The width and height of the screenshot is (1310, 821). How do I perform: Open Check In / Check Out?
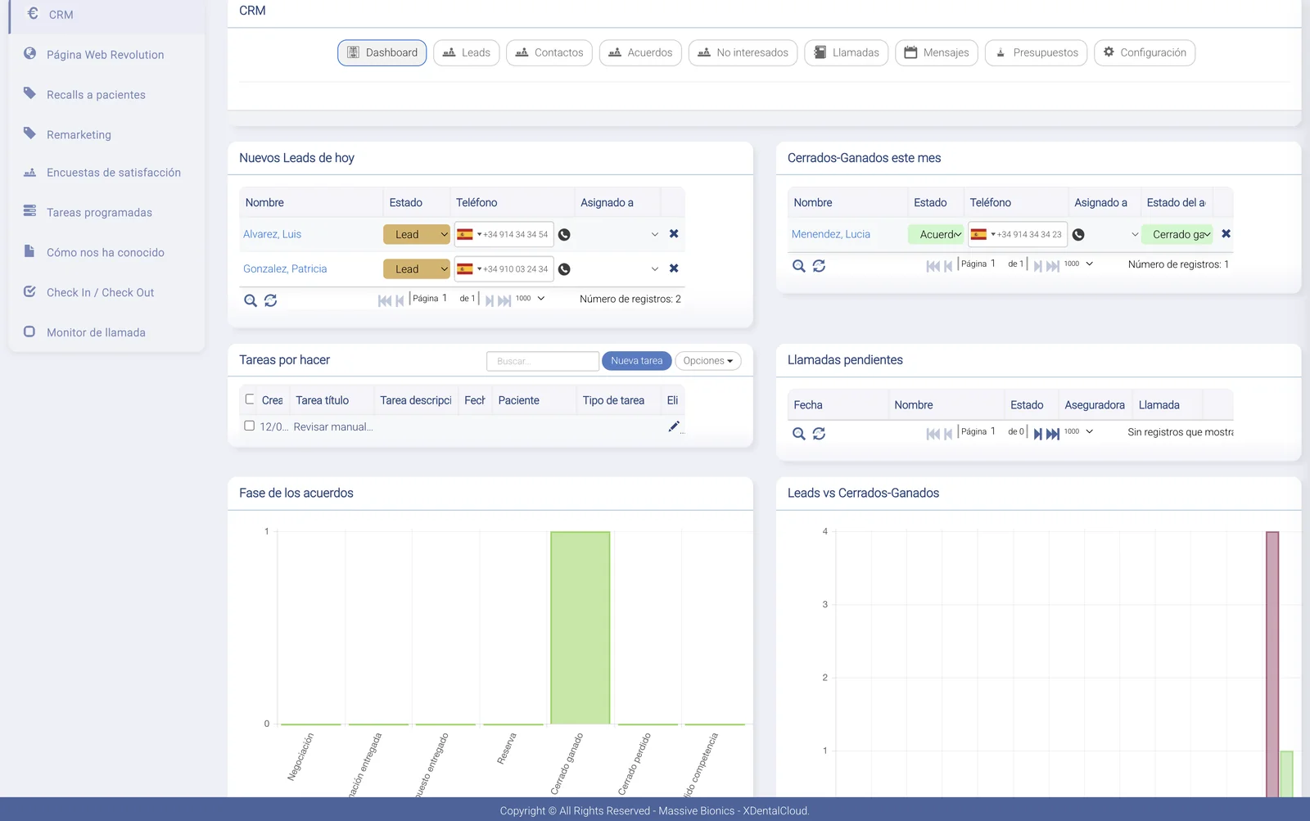point(100,293)
